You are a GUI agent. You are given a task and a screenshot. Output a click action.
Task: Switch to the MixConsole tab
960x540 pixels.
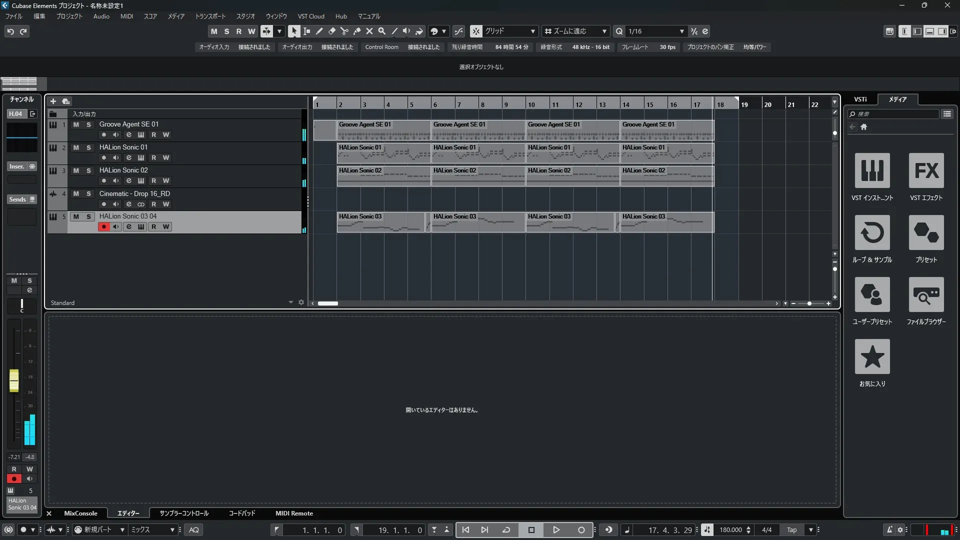80,513
